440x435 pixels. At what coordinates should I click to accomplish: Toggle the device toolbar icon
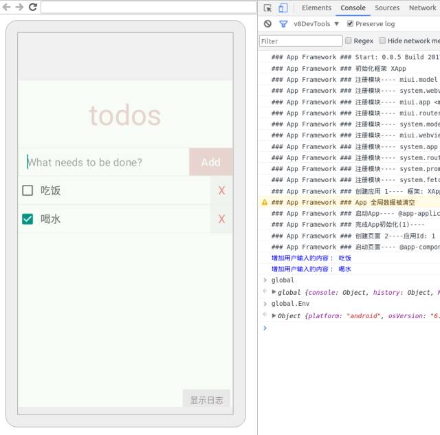(x=283, y=8)
